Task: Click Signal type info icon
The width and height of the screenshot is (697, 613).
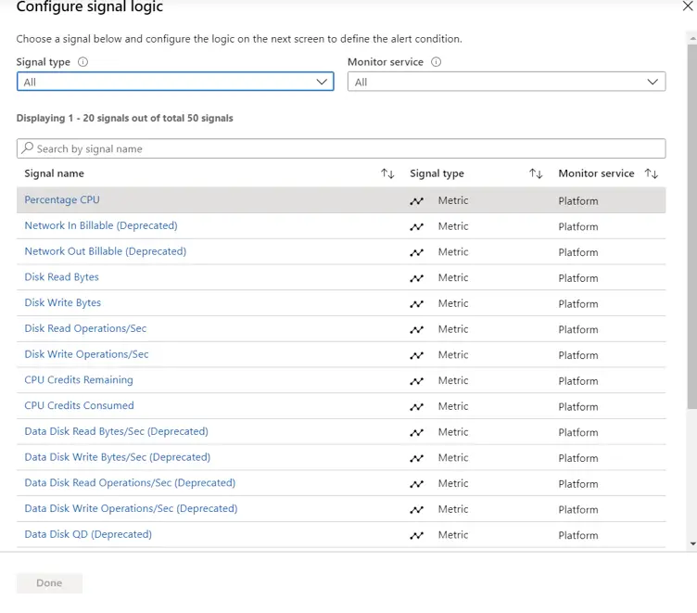Action: (83, 62)
